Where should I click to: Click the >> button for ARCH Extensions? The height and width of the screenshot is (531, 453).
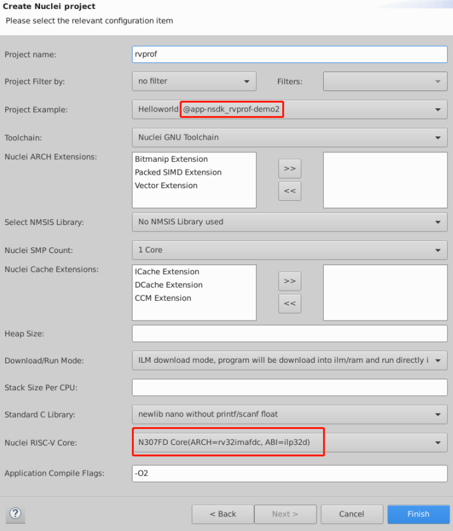click(x=290, y=169)
